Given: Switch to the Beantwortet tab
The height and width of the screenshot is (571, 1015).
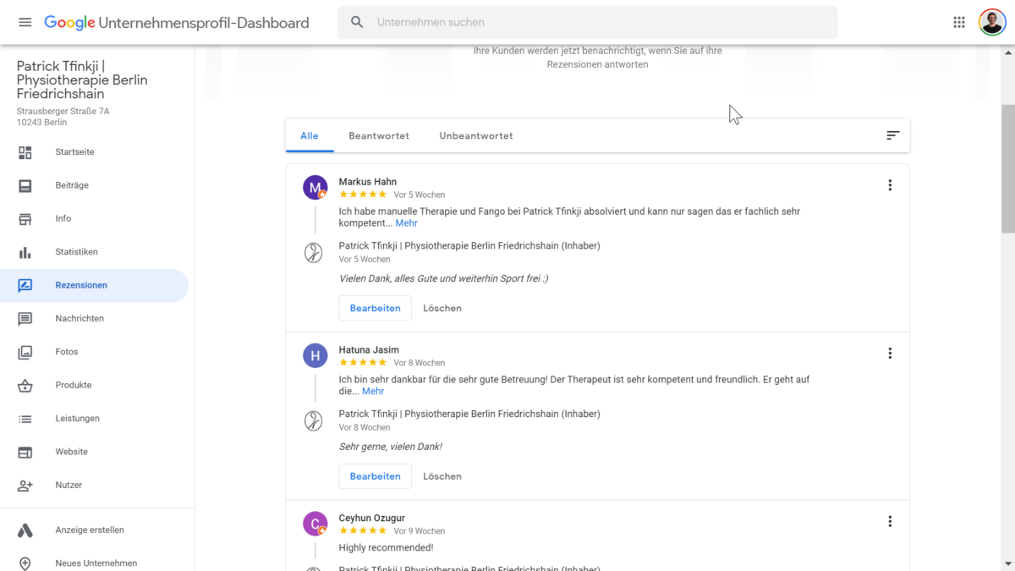Looking at the screenshot, I should coord(379,135).
